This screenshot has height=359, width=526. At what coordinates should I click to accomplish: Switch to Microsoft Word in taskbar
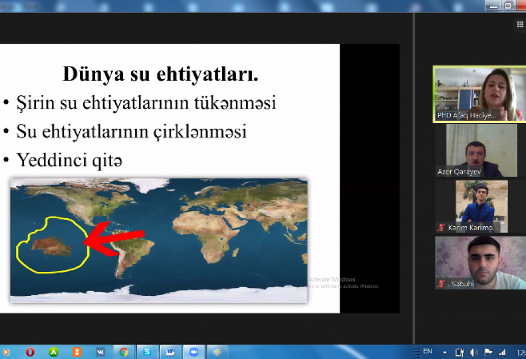[170, 352]
